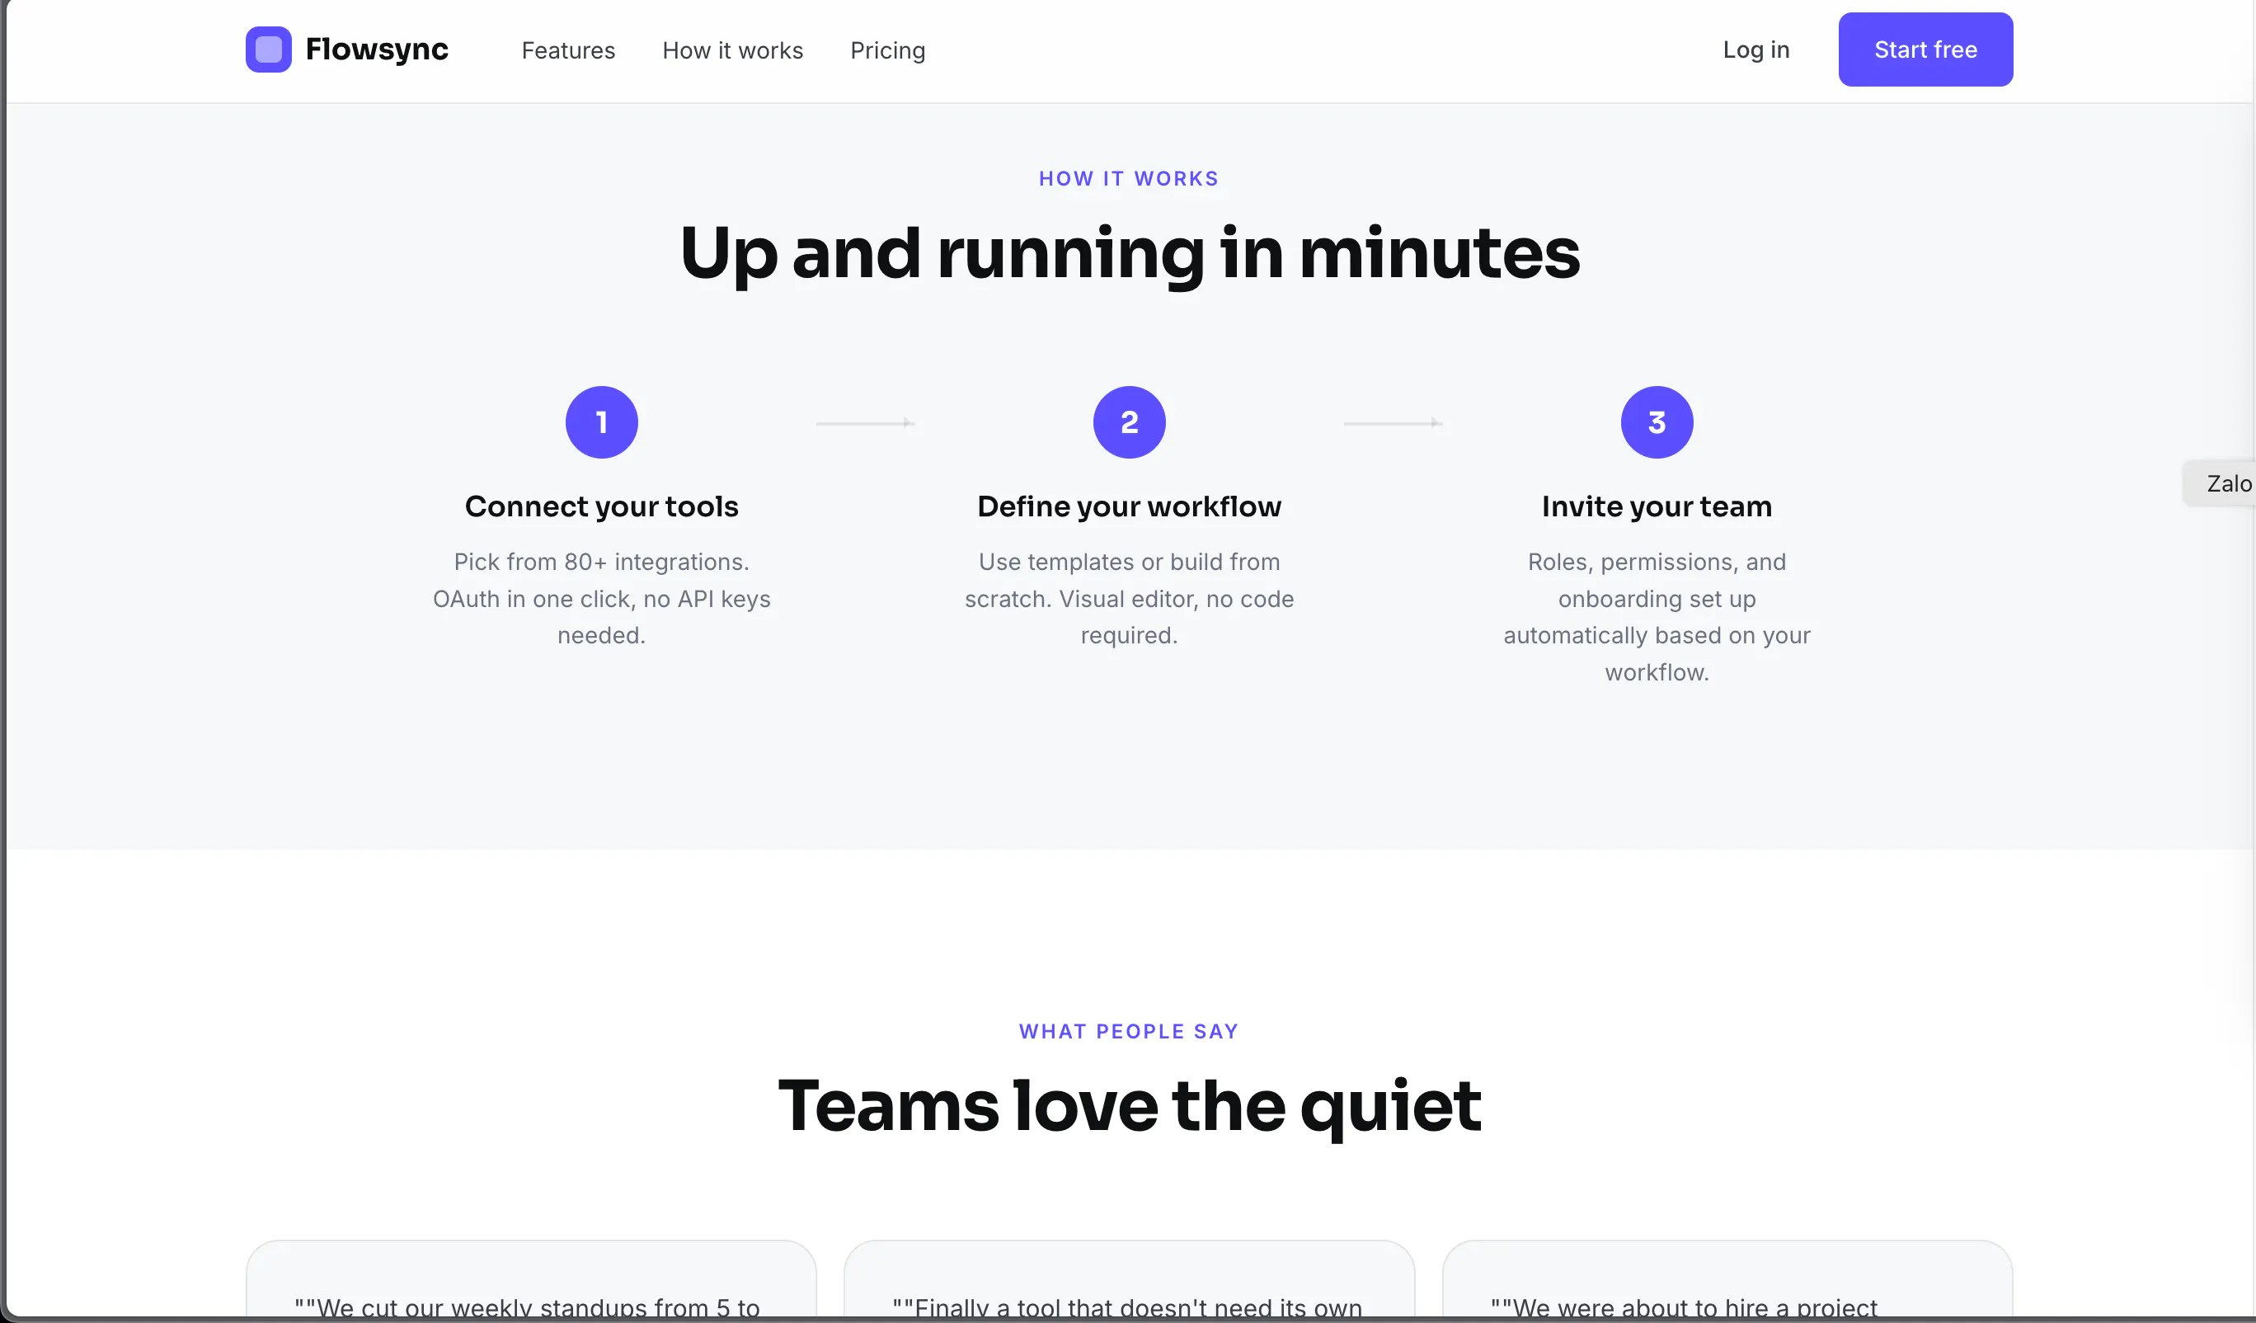
Task: Go to How it works nav link
Action: (x=732, y=50)
